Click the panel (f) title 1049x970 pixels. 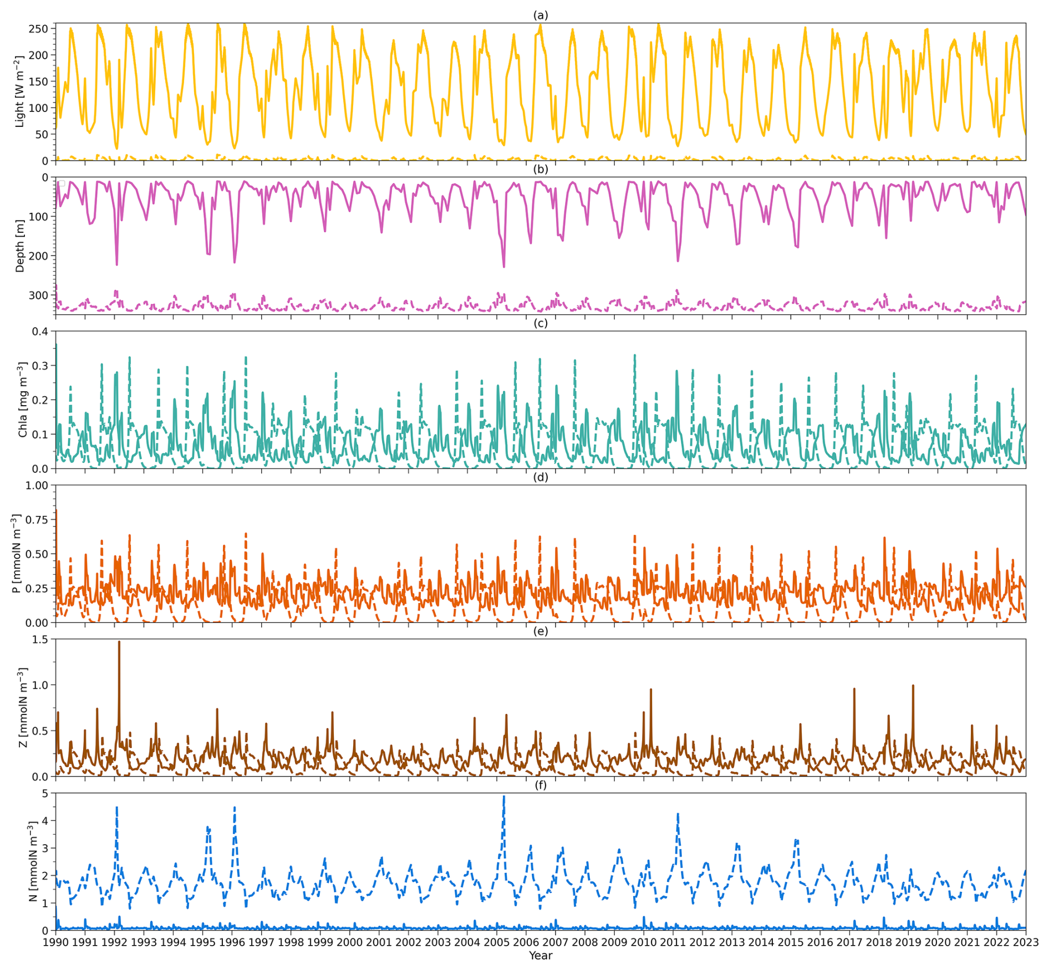tap(540, 785)
